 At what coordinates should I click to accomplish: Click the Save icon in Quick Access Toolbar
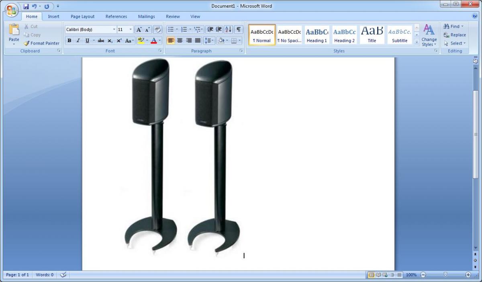[26, 6]
